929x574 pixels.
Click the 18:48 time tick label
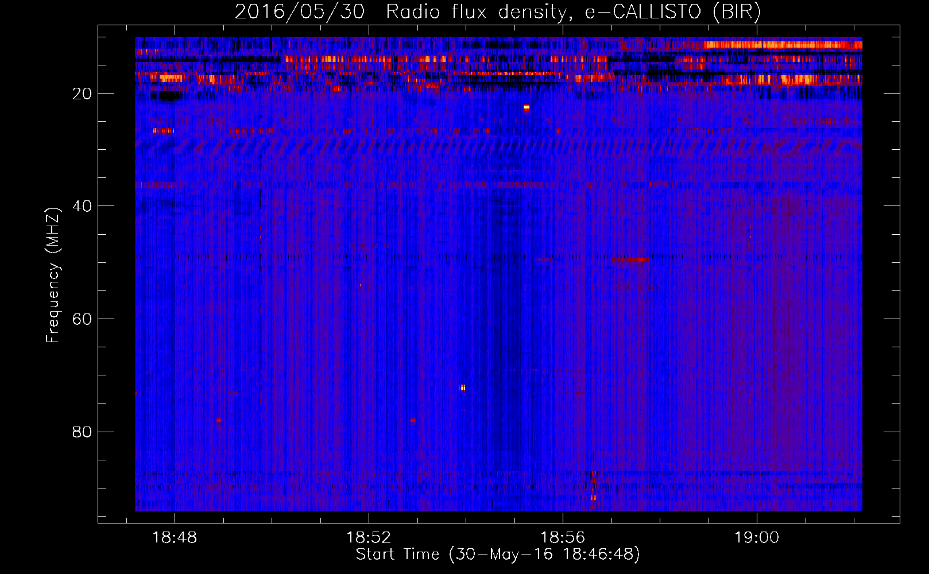pos(174,538)
